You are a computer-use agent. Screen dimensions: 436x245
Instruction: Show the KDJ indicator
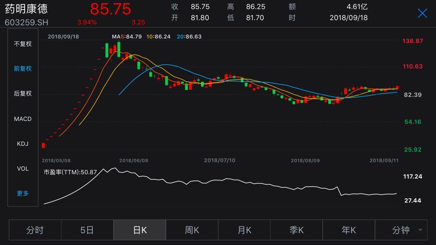point(23,144)
